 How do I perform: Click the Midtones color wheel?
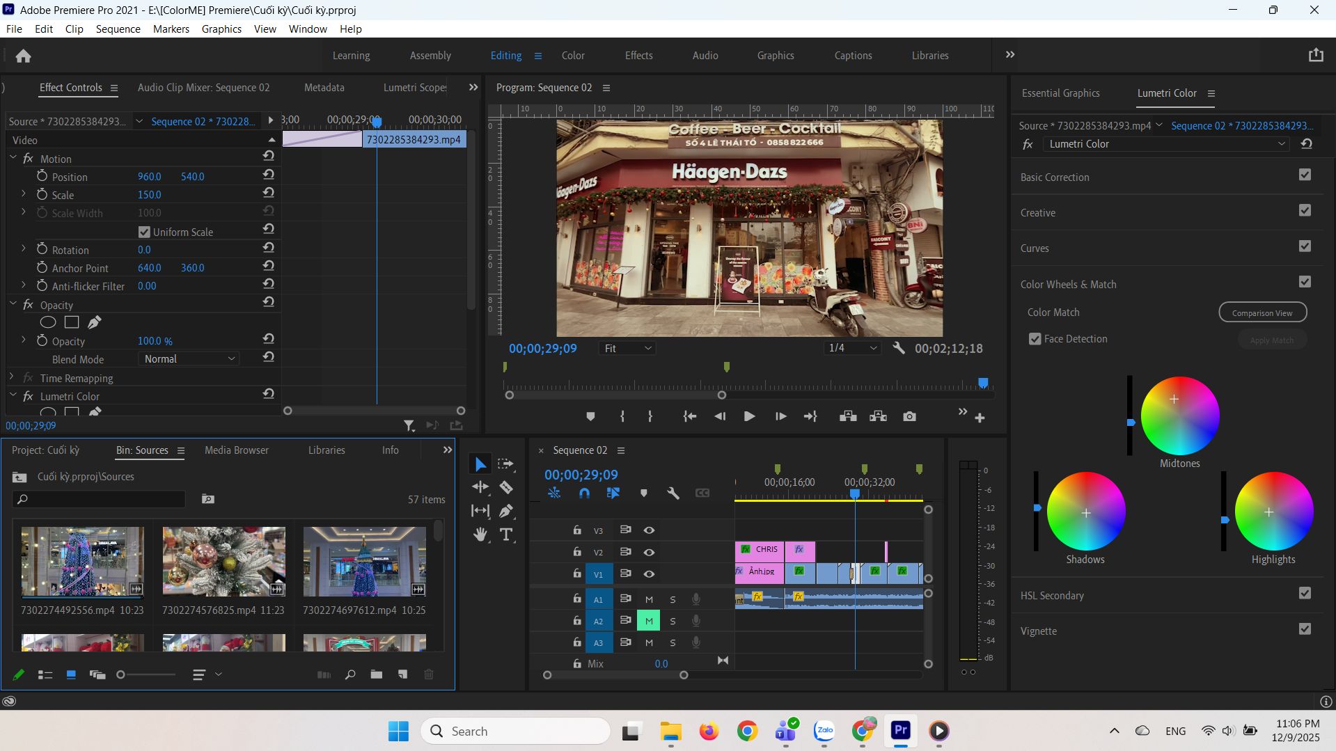[1179, 416]
